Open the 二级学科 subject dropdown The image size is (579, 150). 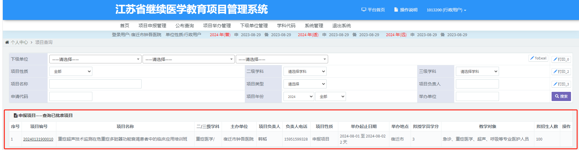pos(305,71)
